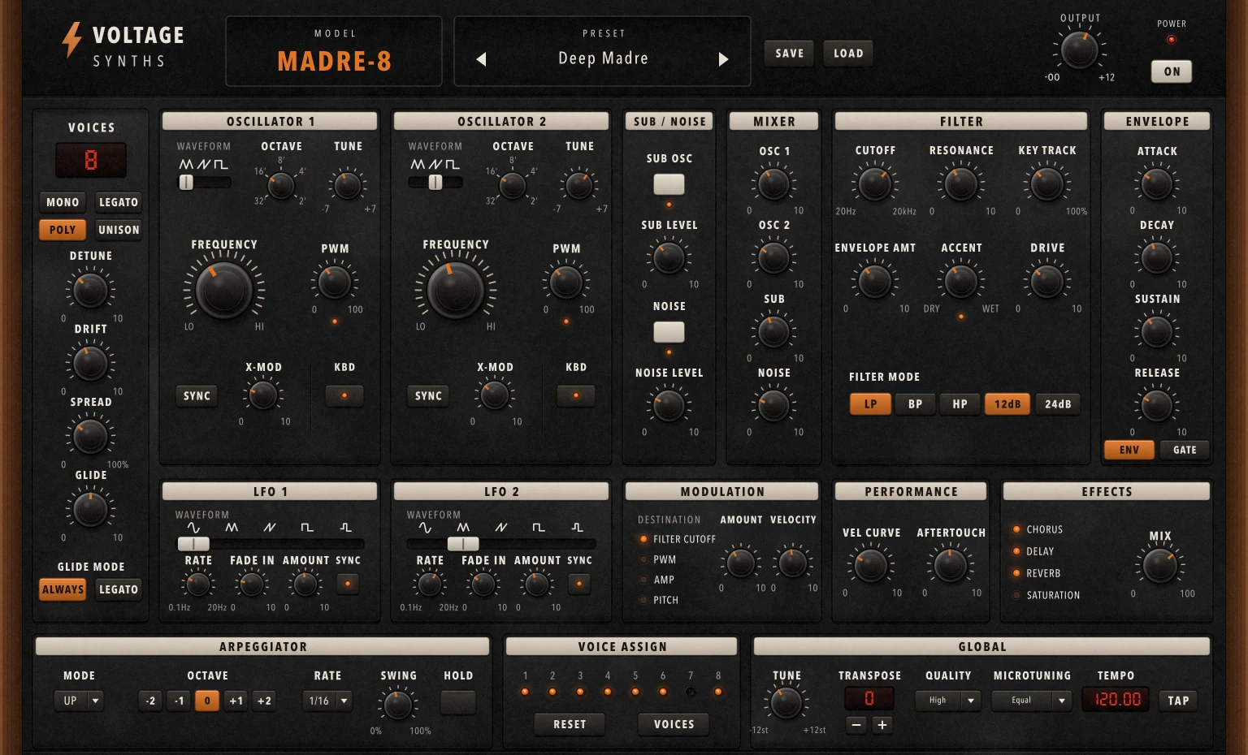Open the Microtuning dropdown

coord(1032,701)
